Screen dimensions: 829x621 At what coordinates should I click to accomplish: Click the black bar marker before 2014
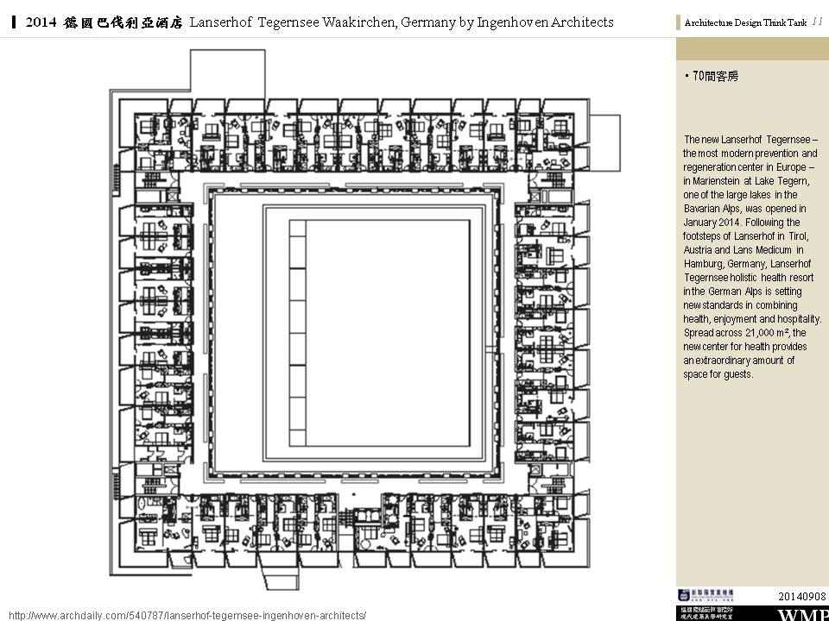click(x=16, y=22)
